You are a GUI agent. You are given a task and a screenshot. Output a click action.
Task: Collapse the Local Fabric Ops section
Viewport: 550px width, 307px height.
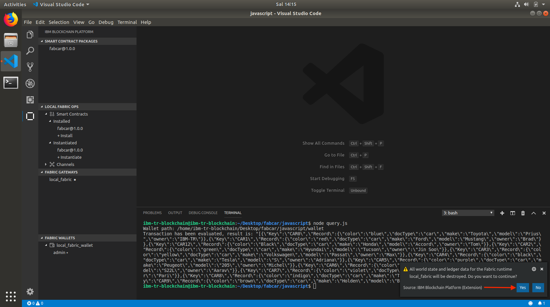pyautogui.click(x=87, y=107)
